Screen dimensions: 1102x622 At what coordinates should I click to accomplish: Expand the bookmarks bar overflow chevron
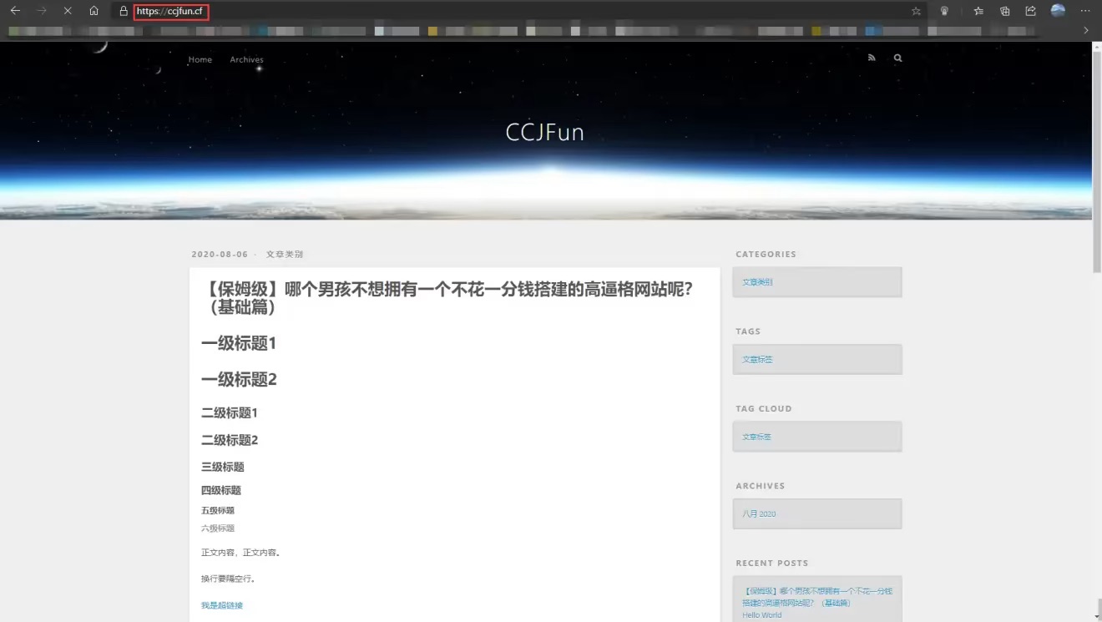[x=1086, y=31]
